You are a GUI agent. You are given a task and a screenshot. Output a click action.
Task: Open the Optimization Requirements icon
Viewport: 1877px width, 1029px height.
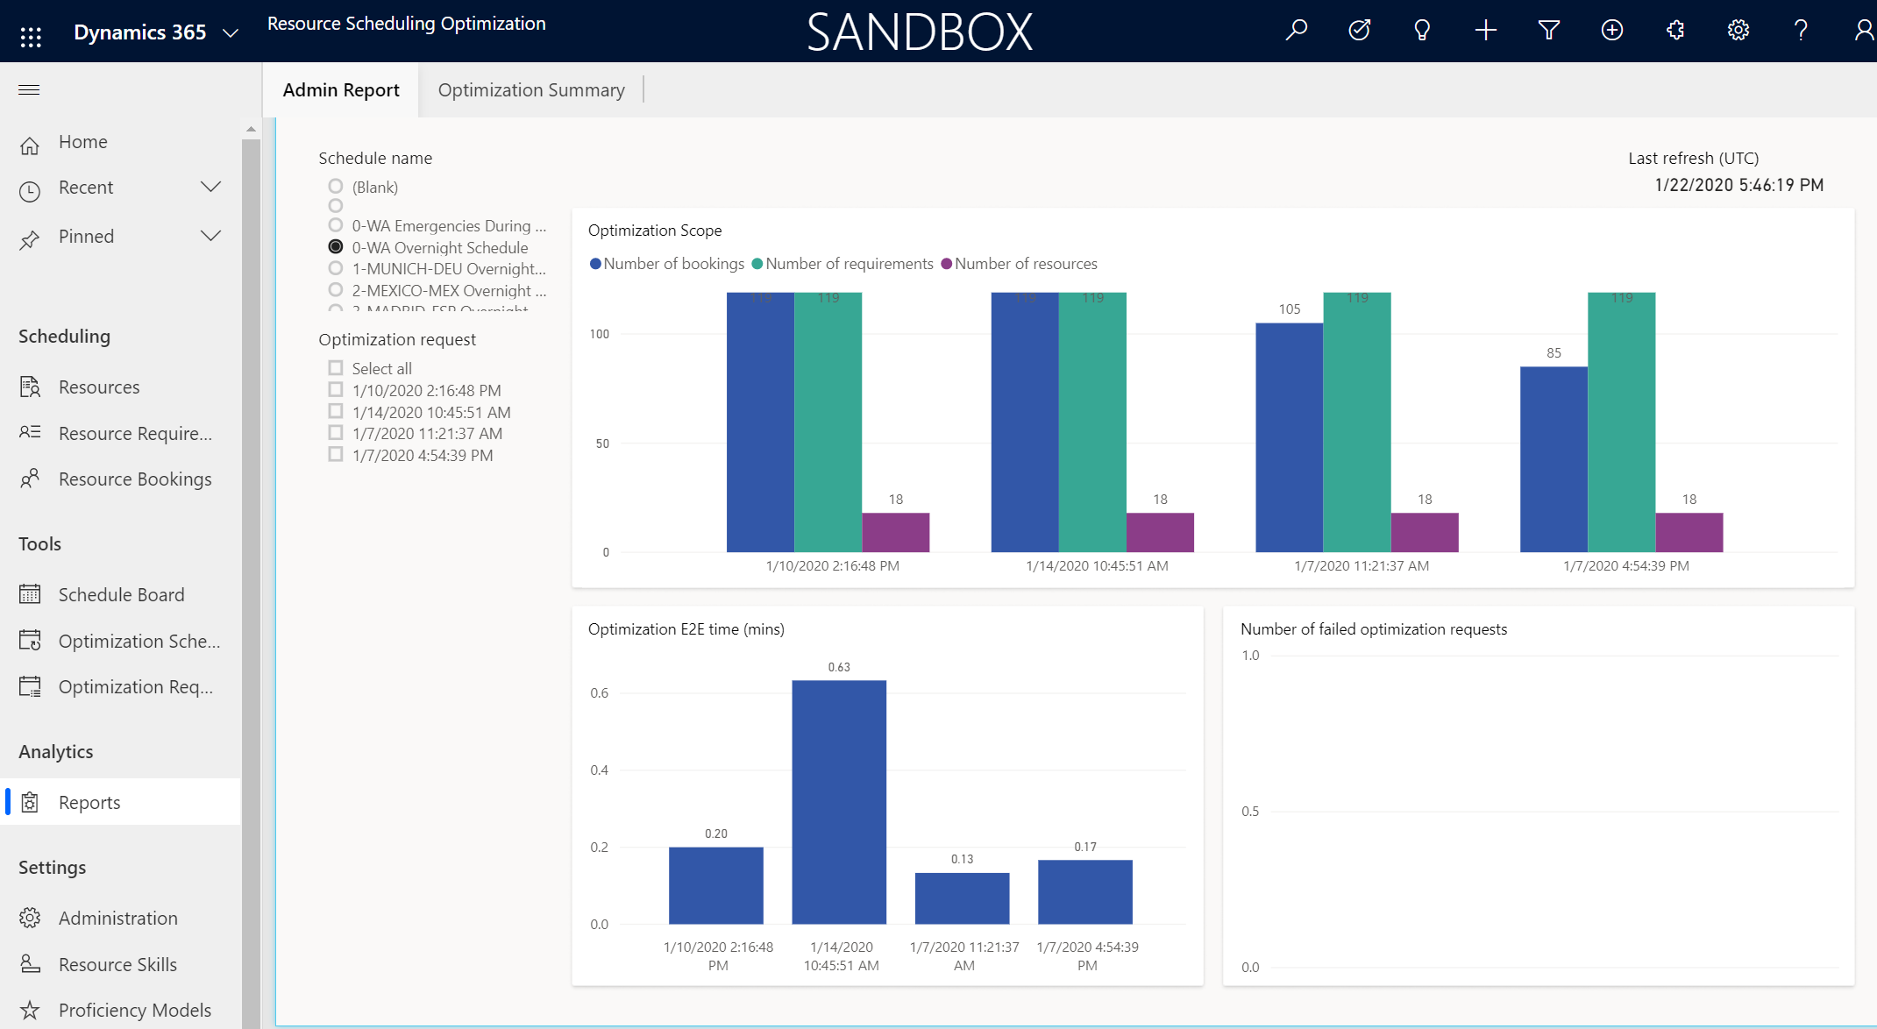[31, 685]
